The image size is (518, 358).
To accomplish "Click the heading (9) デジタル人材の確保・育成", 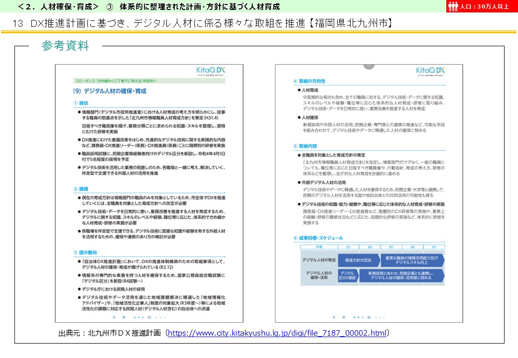I will coord(110,91).
